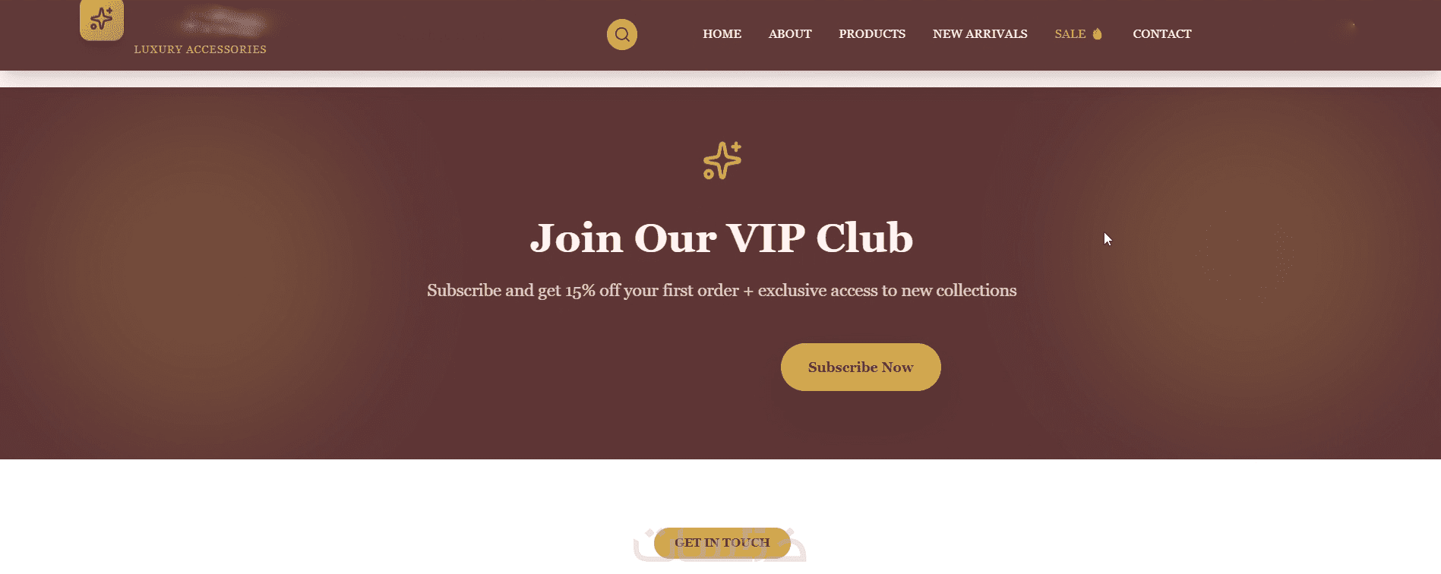Select PRODUCTS in the navigation bar

coord(872,34)
